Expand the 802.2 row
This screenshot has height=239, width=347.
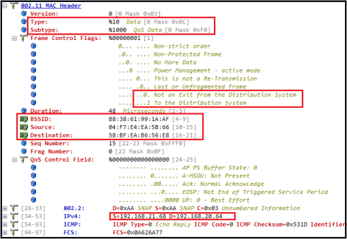[x=5, y=208]
